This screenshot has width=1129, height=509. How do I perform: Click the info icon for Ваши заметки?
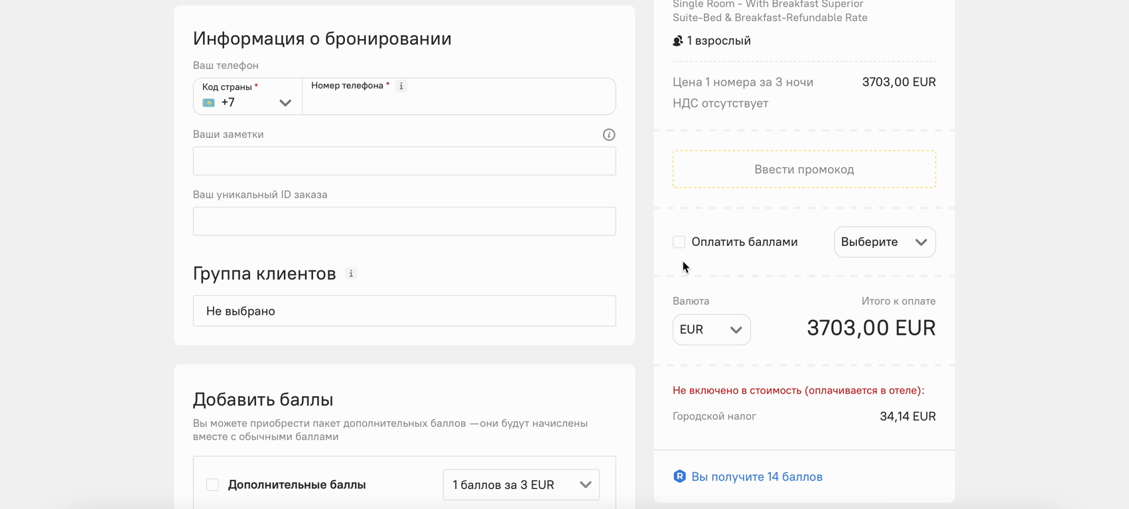tap(608, 135)
